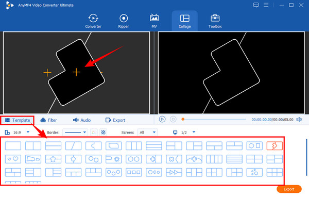The image size is (309, 198).
Task: Open the Toolbox module
Action: (215, 21)
